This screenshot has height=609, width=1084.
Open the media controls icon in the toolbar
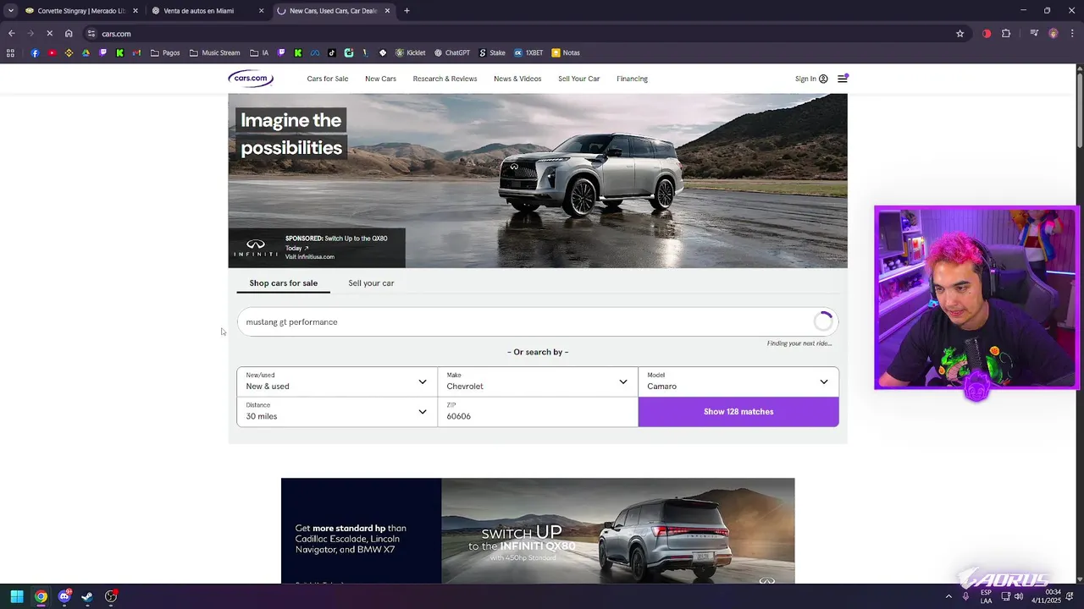pos(1034,34)
